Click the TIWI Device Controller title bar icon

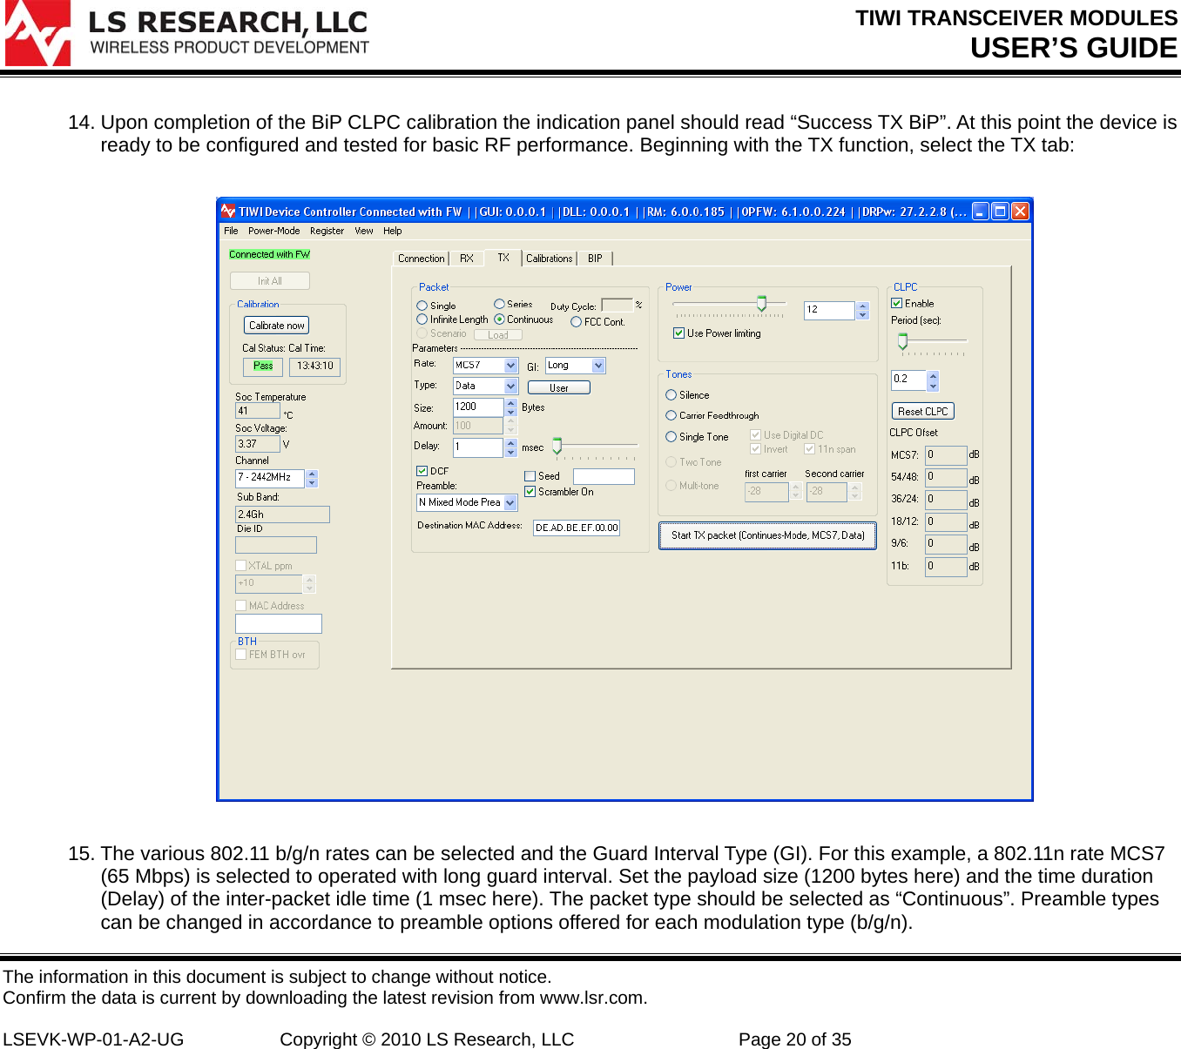[228, 211]
